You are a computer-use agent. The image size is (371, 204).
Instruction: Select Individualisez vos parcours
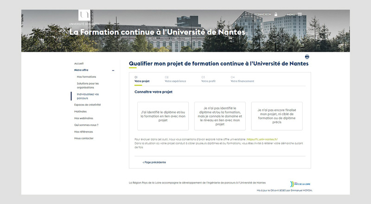(88, 96)
